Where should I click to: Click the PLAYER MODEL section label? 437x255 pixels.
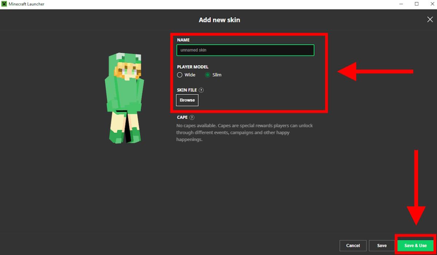click(193, 67)
